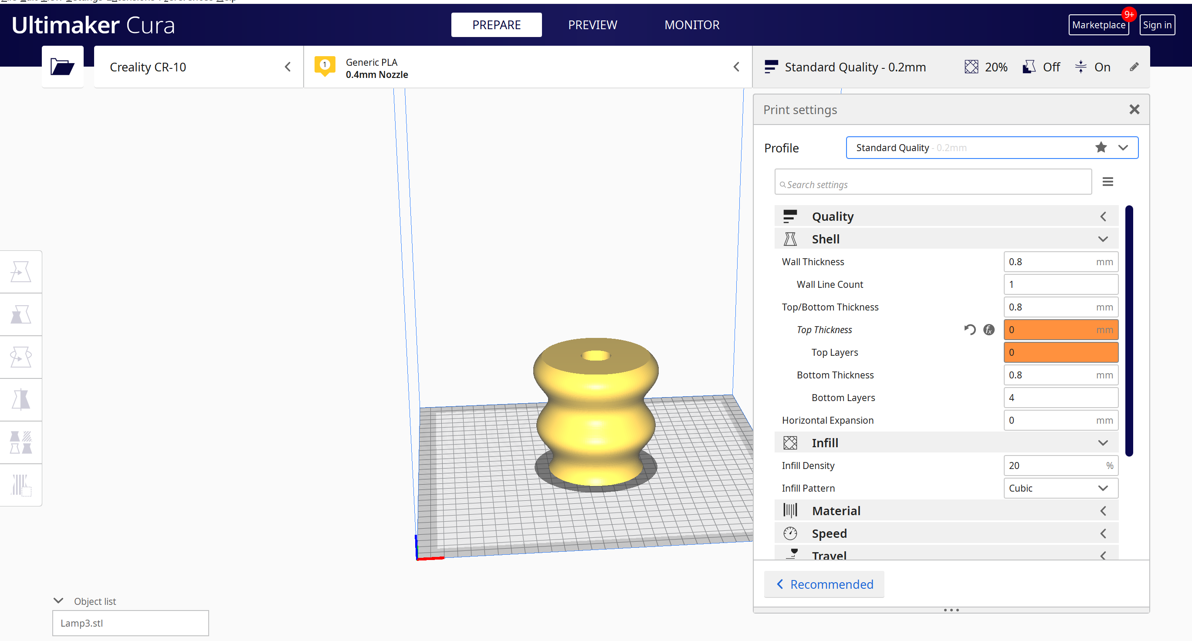Click the Support icon in toolbar
Screen dimensions: 1192x641
1028,67
